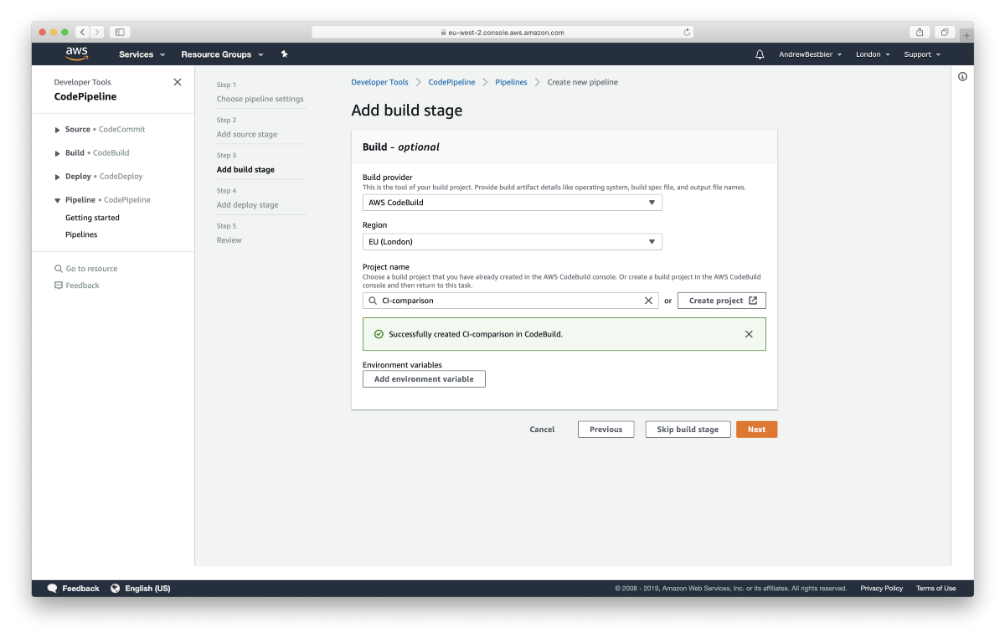Click the AWS logo
The height and width of the screenshot is (638, 1005).
(77, 54)
